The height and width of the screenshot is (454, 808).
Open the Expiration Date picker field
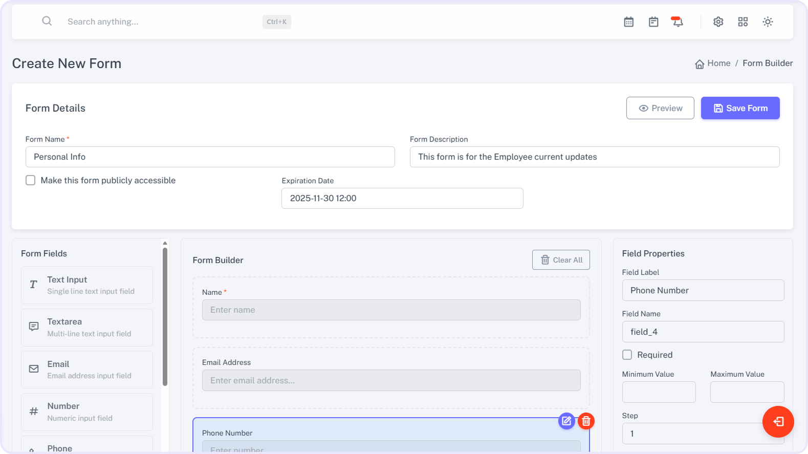point(402,199)
